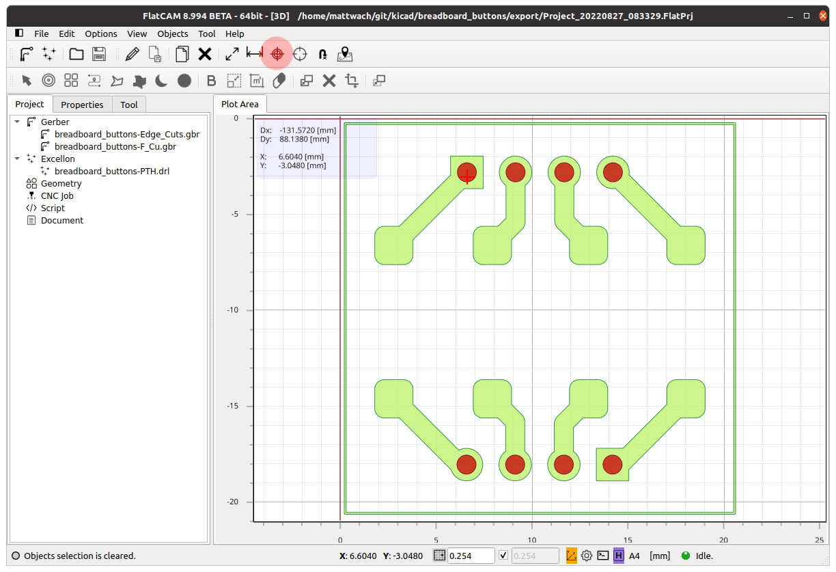Open project using the folder icon
This screenshot has width=836, height=572.
click(76, 54)
